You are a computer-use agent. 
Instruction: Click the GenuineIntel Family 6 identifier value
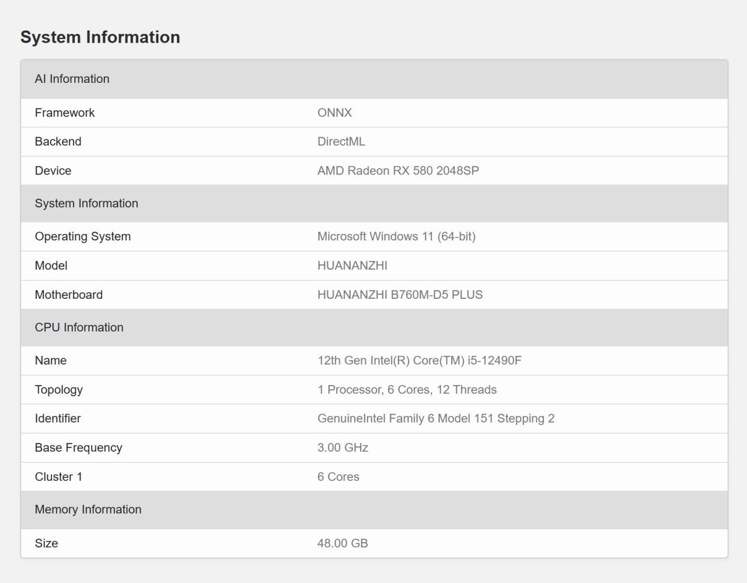pos(435,418)
